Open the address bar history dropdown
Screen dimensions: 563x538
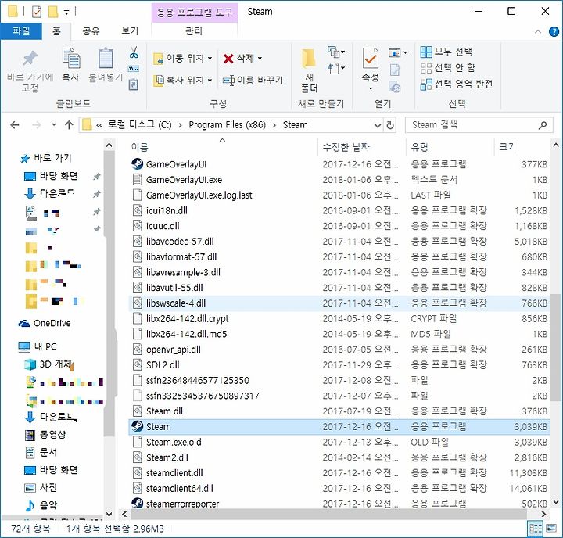coord(378,125)
